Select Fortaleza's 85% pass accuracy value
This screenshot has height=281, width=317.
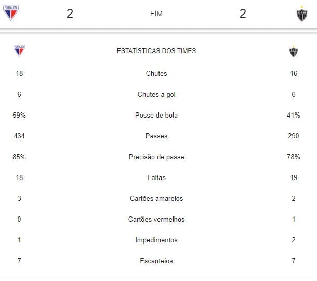click(x=19, y=157)
